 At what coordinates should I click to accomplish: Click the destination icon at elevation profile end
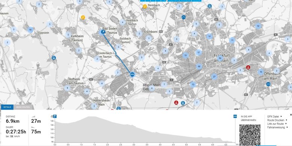tap(235, 116)
